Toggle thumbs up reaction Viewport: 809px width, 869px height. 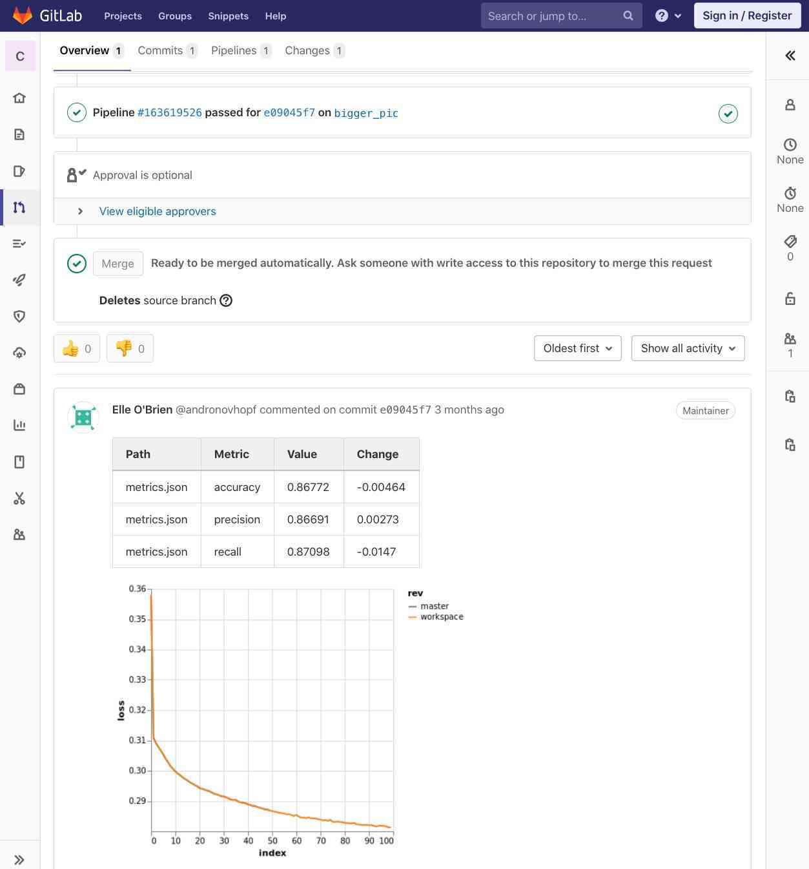77,348
